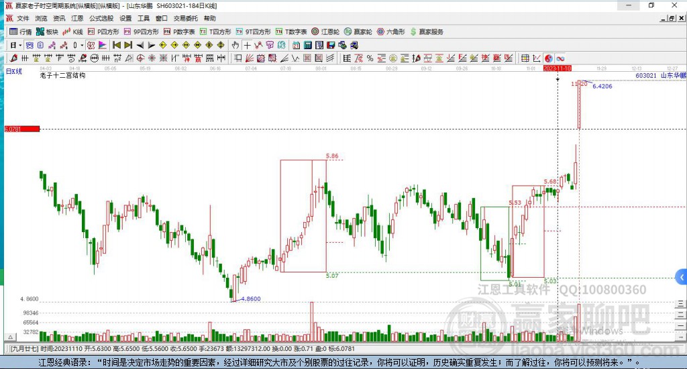Open the 板块 sector view
The image size is (687, 369).
click(x=47, y=32)
